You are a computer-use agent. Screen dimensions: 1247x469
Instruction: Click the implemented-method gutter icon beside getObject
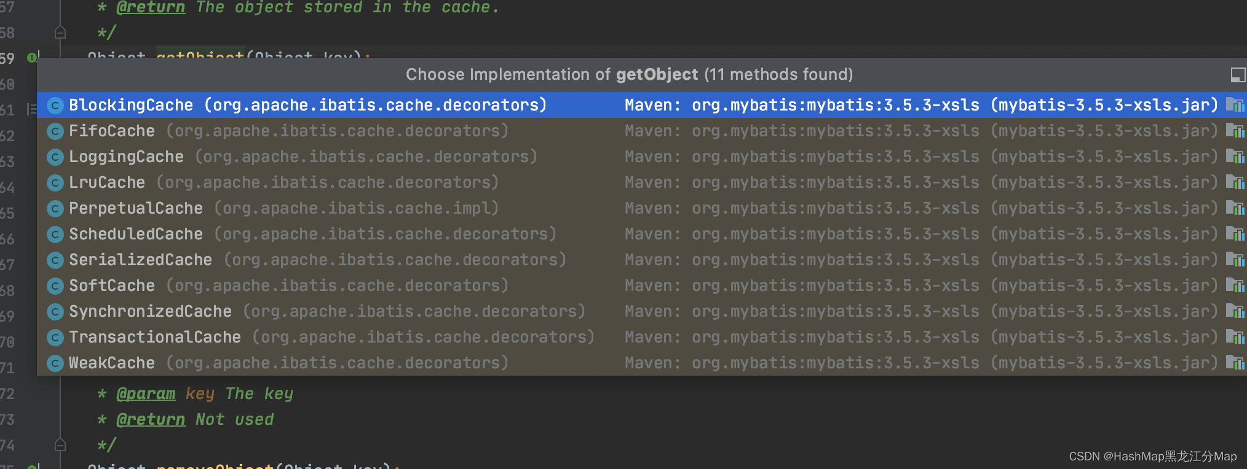point(33,57)
